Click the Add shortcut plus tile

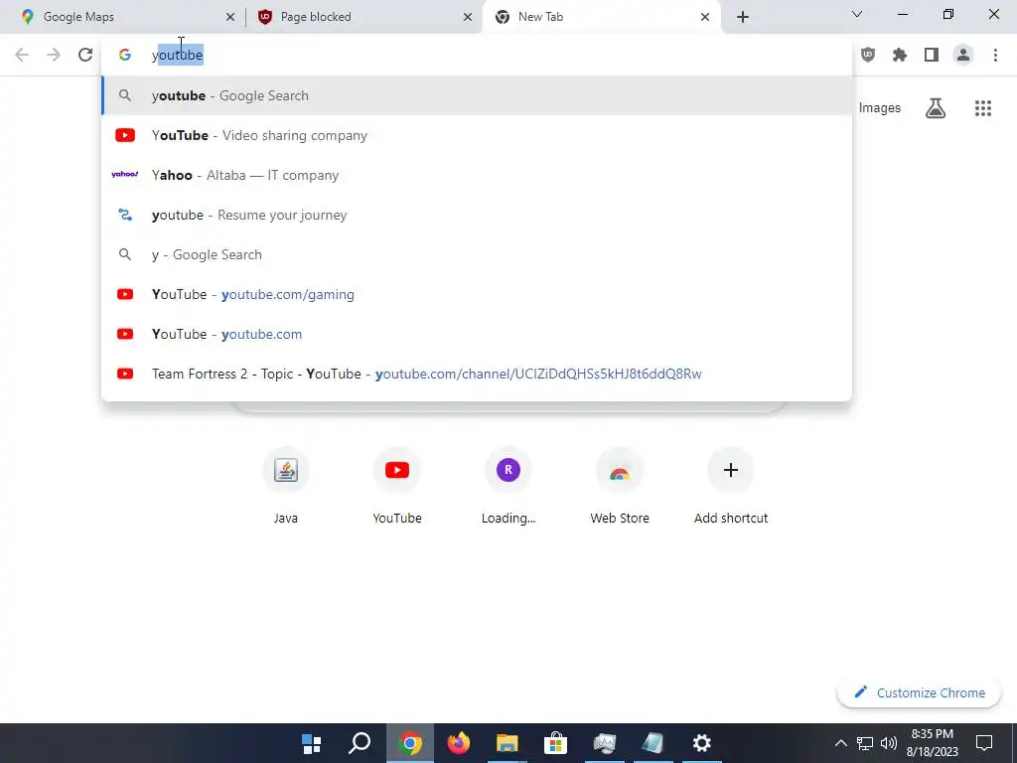pyautogui.click(x=731, y=485)
